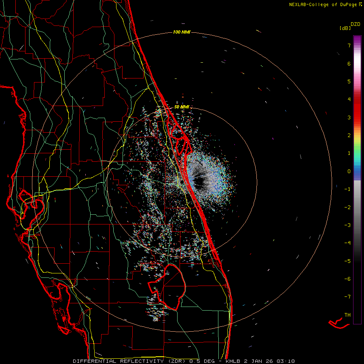Click the 50 NMI range ring label
This screenshot has width=364, height=364.
click(182, 107)
